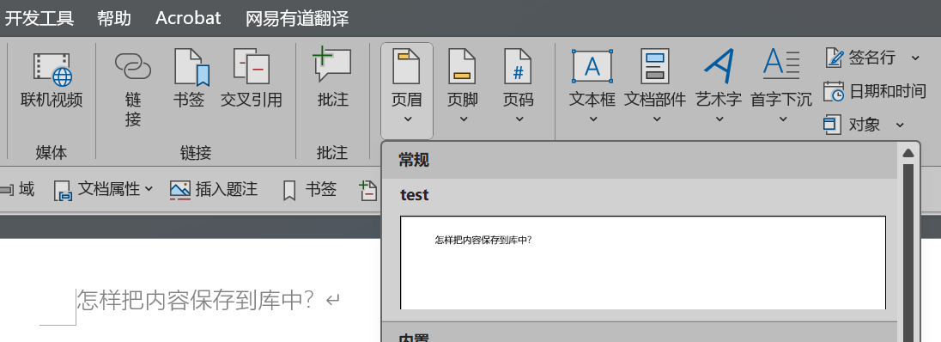The height and width of the screenshot is (342, 941).
Task: Expand the 页码 dropdown arrow
Action: (519, 119)
